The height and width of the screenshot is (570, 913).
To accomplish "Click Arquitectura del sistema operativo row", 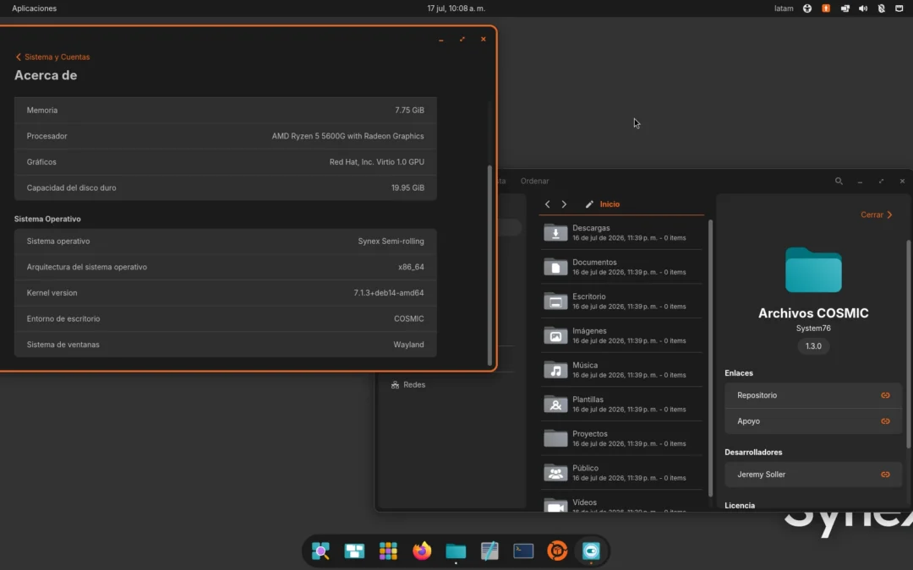I will click(226, 267).
